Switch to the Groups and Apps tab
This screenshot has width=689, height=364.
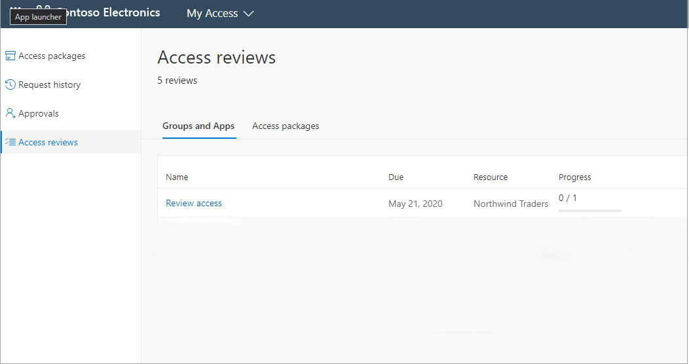(x=198, y=126)
